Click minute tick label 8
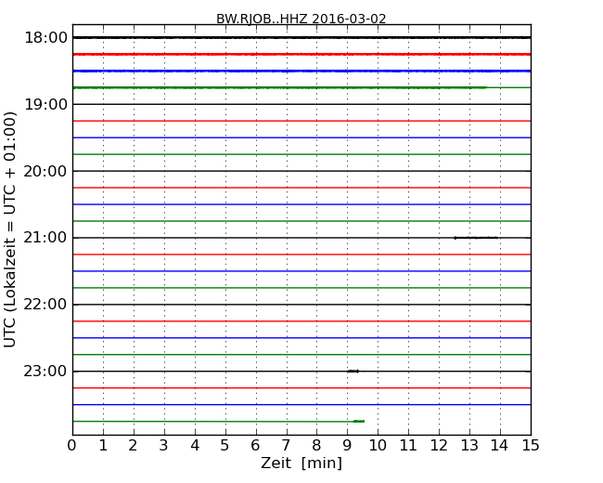The image size is (603, 483). click(x=316, y=446)
